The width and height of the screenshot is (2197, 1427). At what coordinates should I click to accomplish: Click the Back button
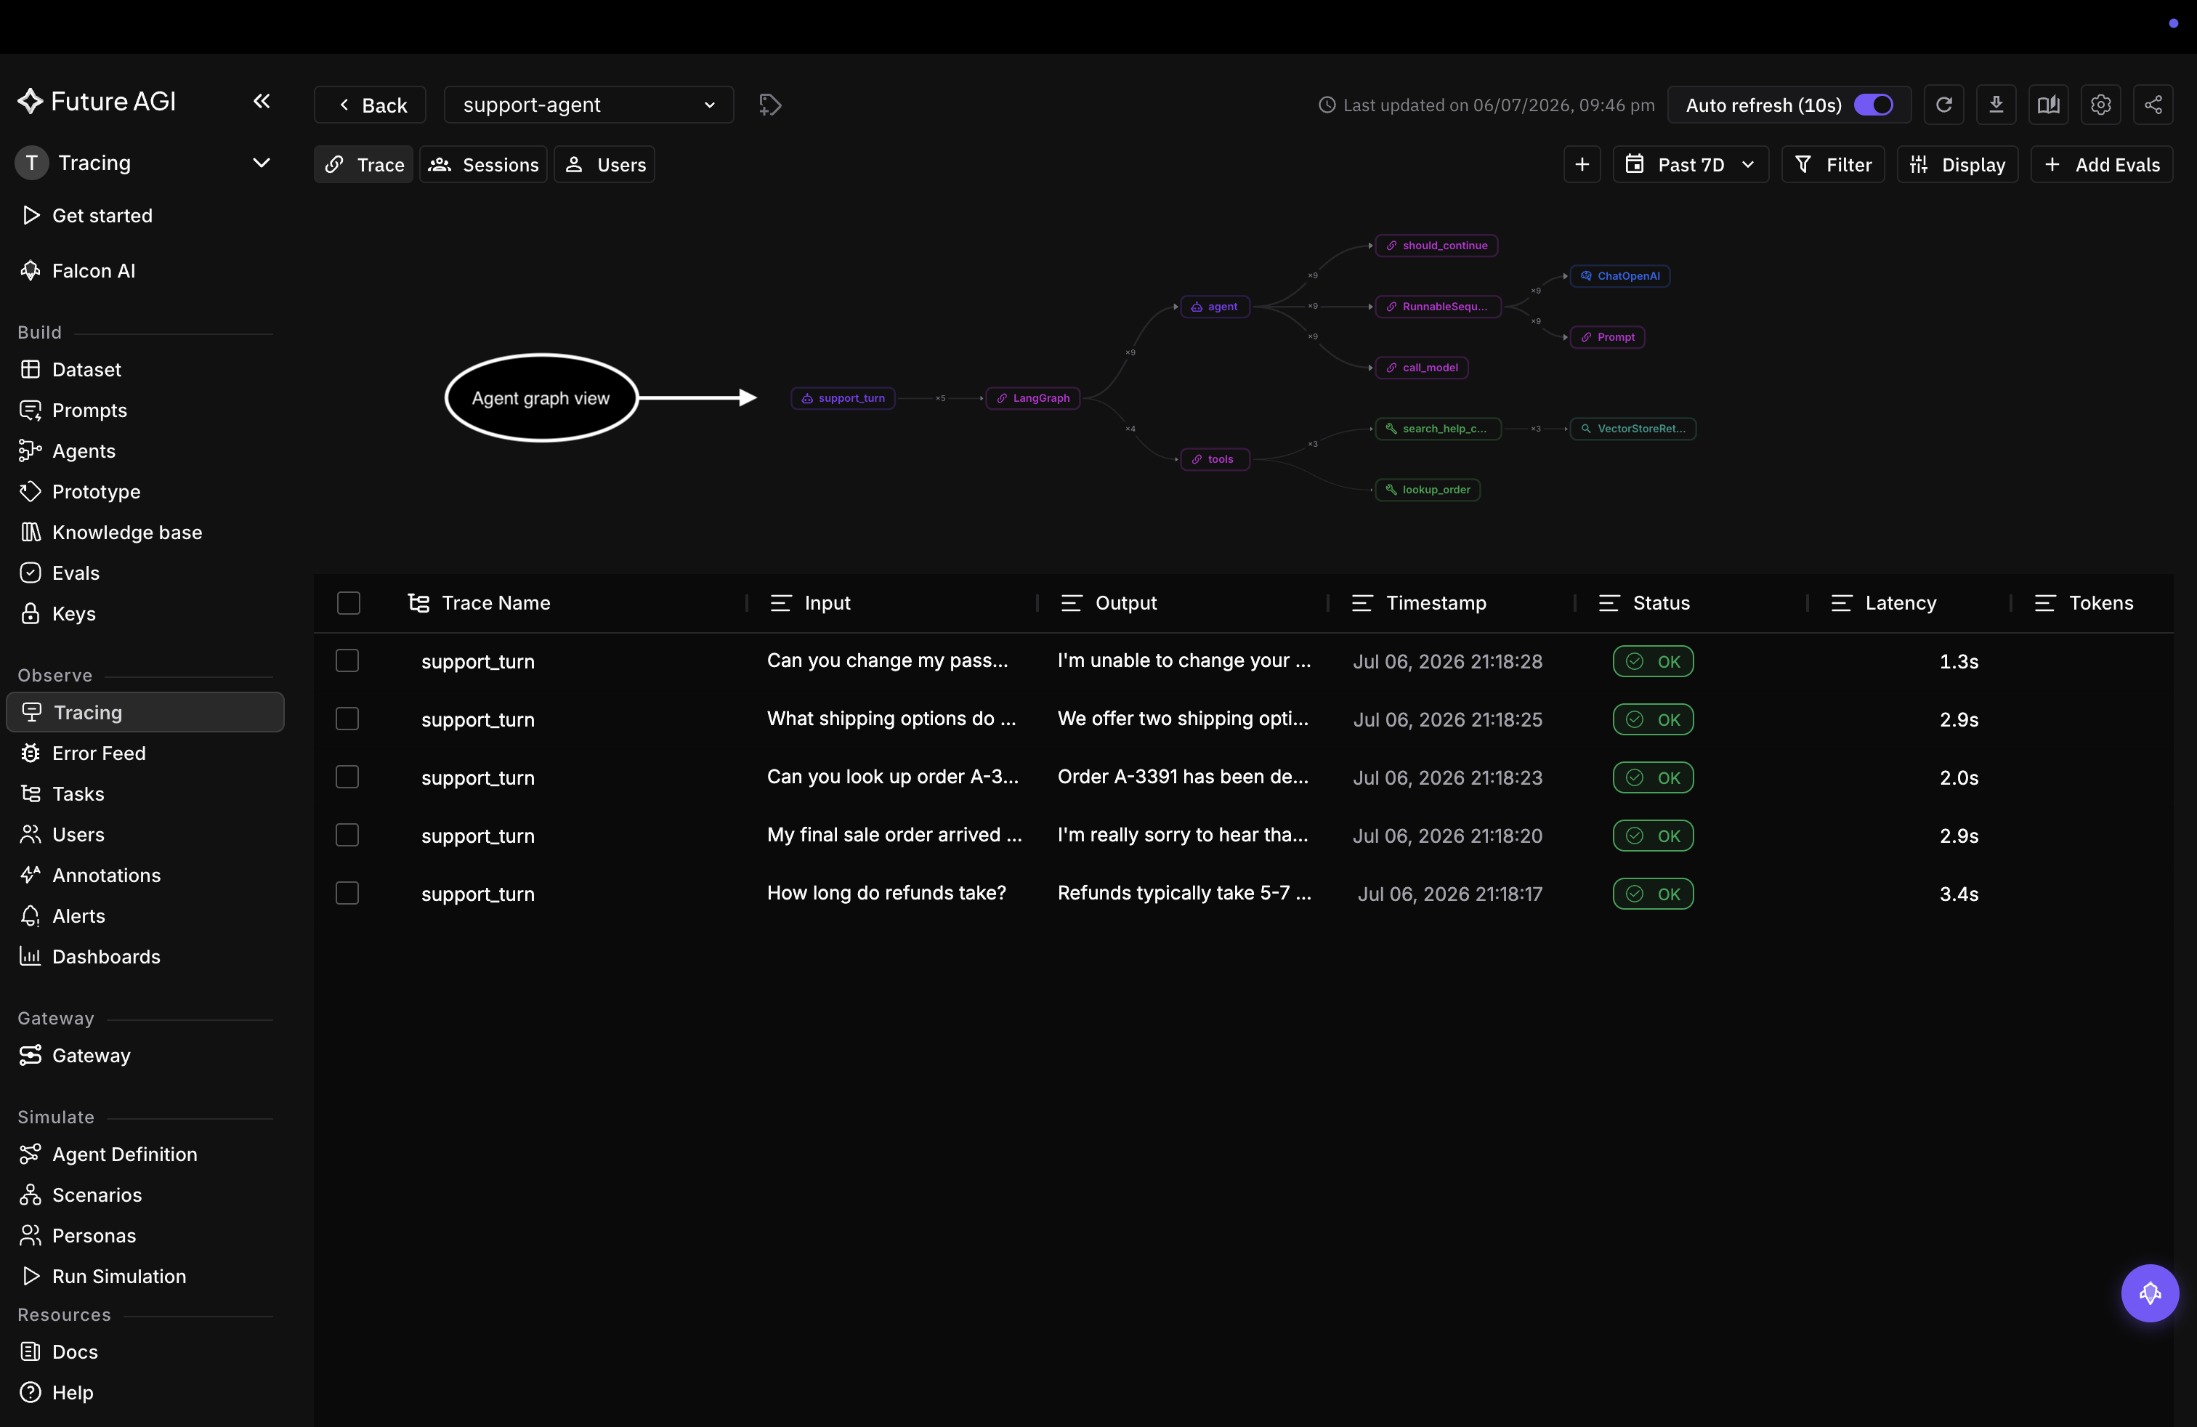point(371,105)
